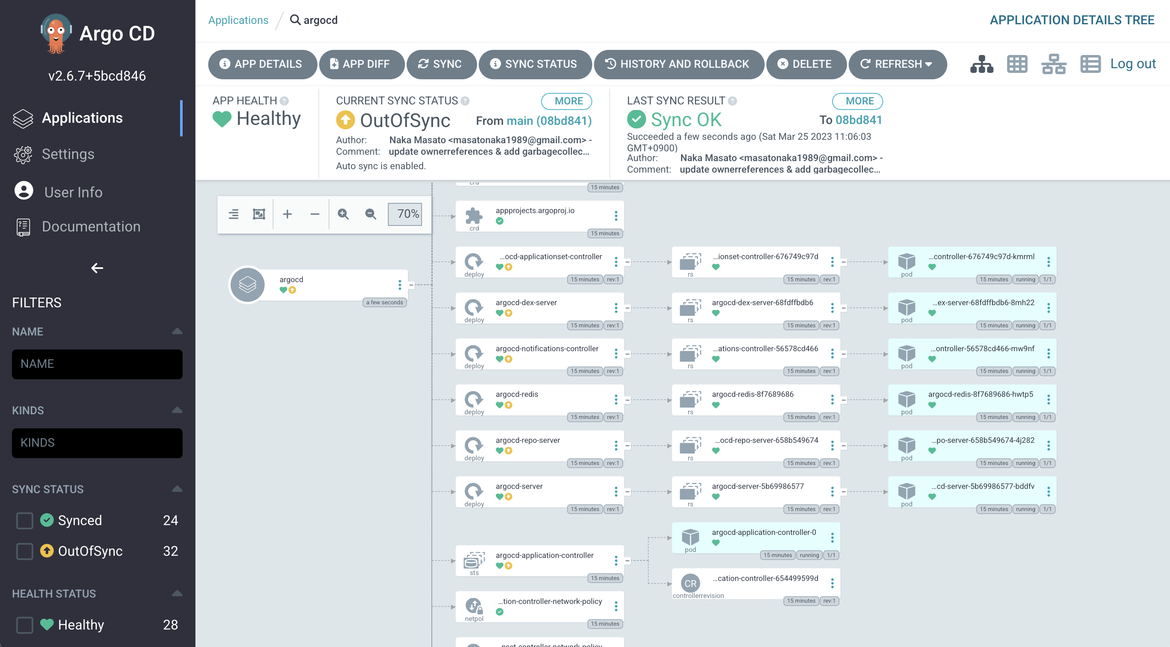Open HISTORY AND ROLLBACK

[x=679, y=64]
